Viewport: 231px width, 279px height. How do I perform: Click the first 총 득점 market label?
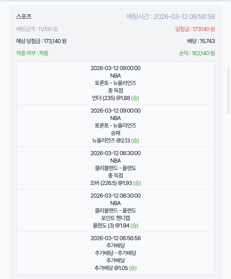[x=115, y=91]
